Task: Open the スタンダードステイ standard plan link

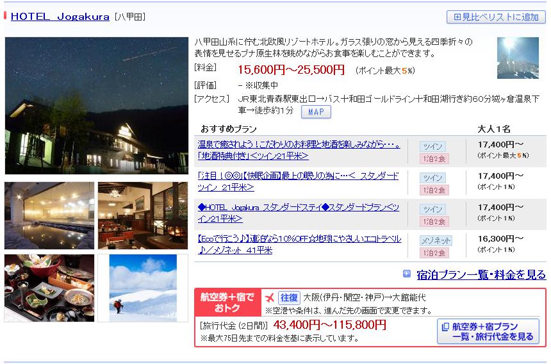Action: pos(299,213)
